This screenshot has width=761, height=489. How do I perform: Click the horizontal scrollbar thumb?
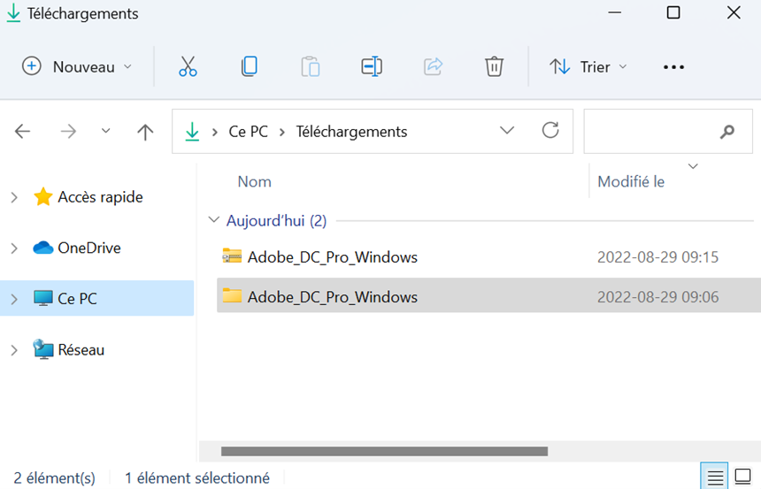pos(384,451)
